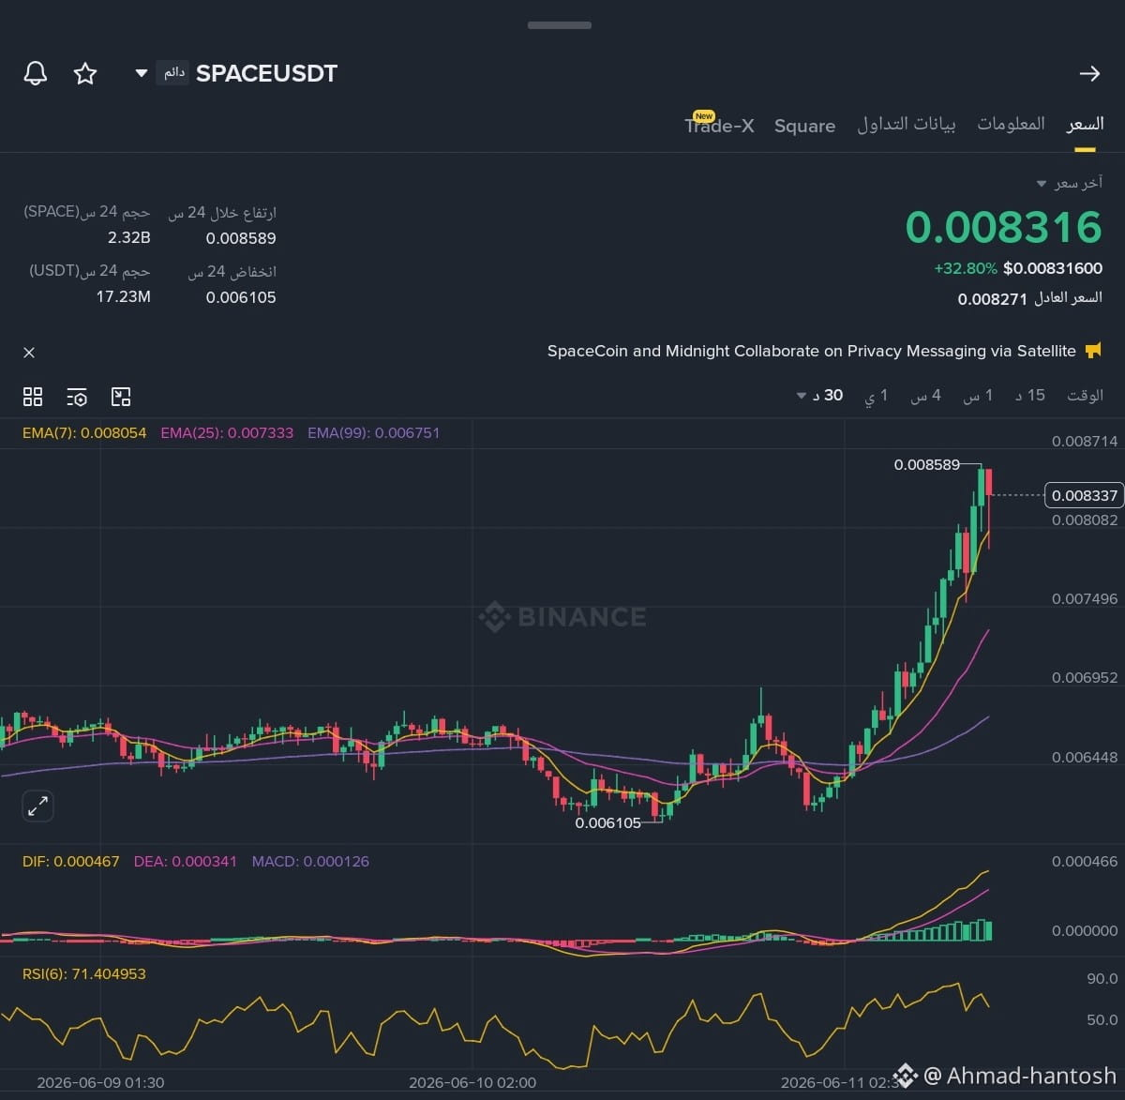Select the الوقت time-line chart option
The width and height of the screenshot is (1125, 1100).
(x=1085, y=396)
